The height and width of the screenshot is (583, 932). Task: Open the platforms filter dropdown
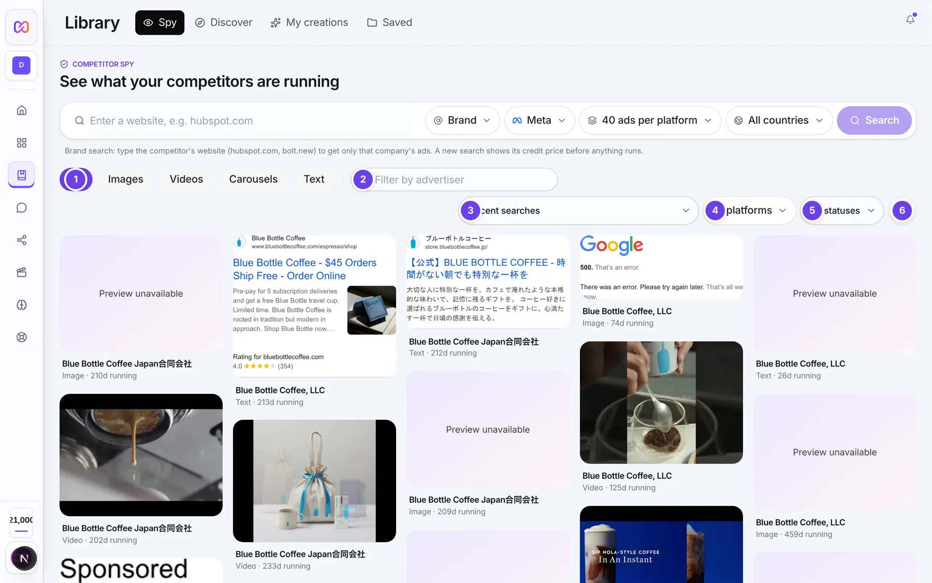tap(749, 210)
